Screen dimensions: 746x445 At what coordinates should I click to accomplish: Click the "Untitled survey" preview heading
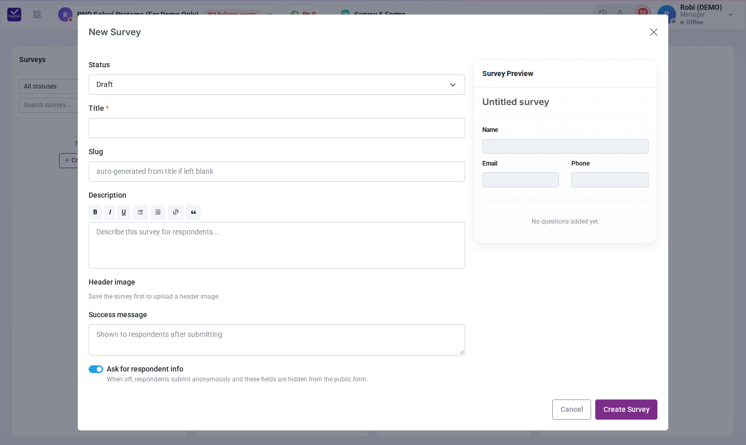515,102
